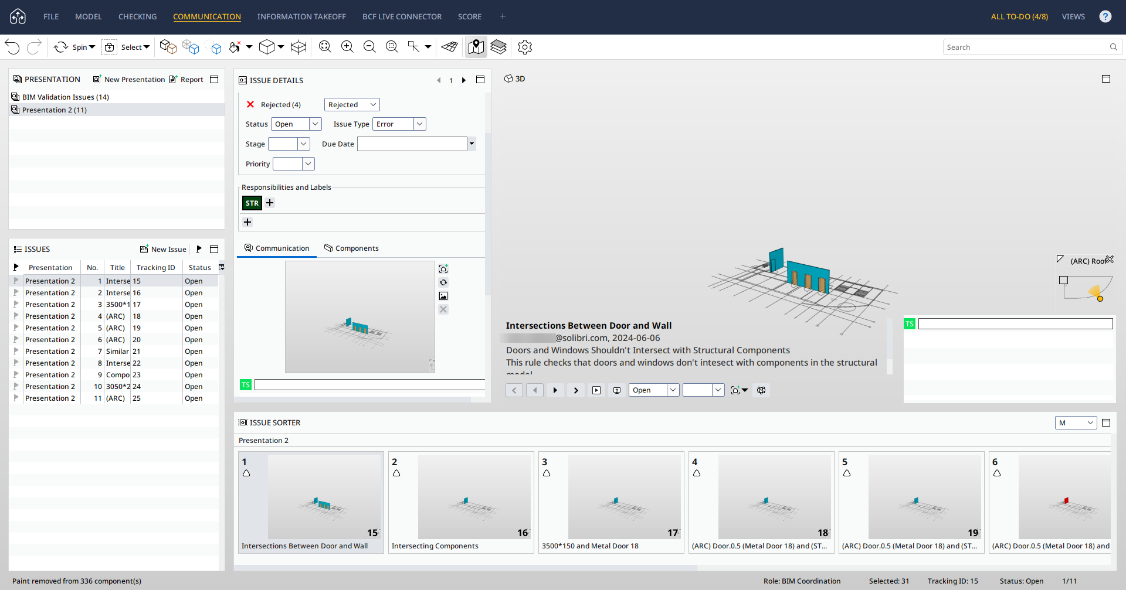Click the refresh snapshot icon beside the preview
The width and height of the screenshot is (1126, 590).
(x=443, y=282)
